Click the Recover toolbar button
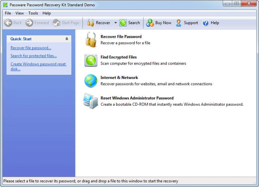This screenshot has width=259, height=187. (99, 23)
